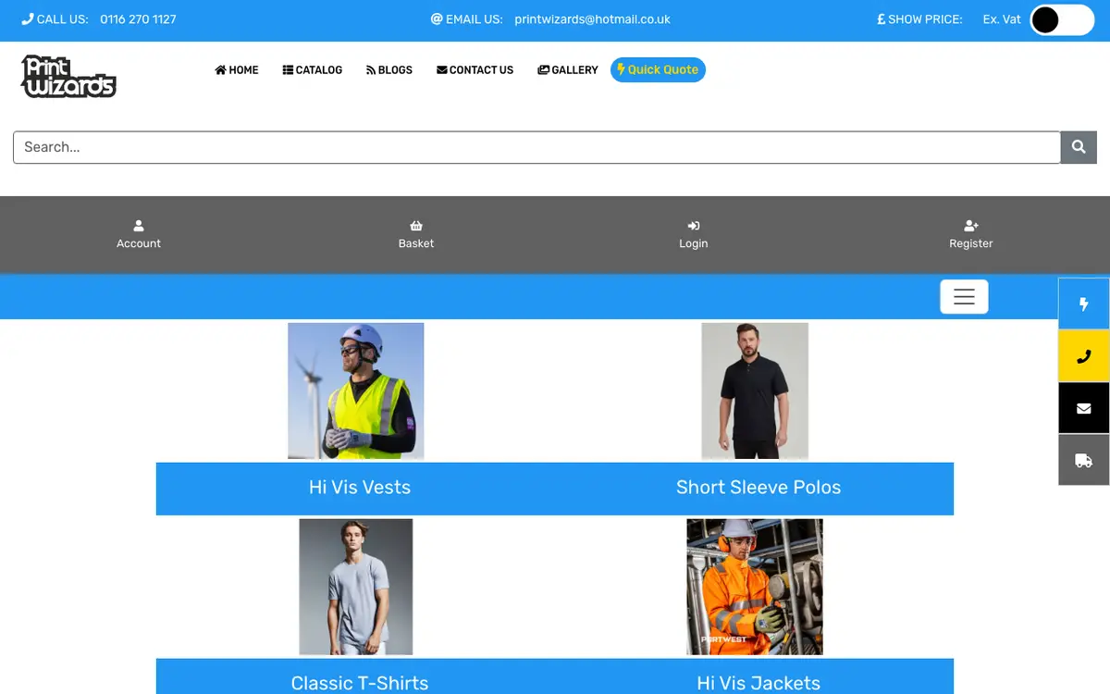1110x694 pixels.
Task: Open the Hi Vis Vests category label
Action: [360, 488]
